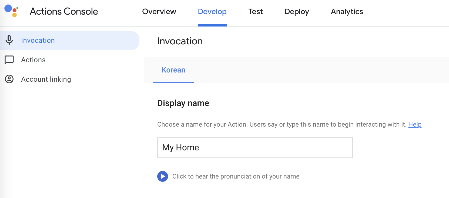Go to the Test tab

click(x=256, y=12)
